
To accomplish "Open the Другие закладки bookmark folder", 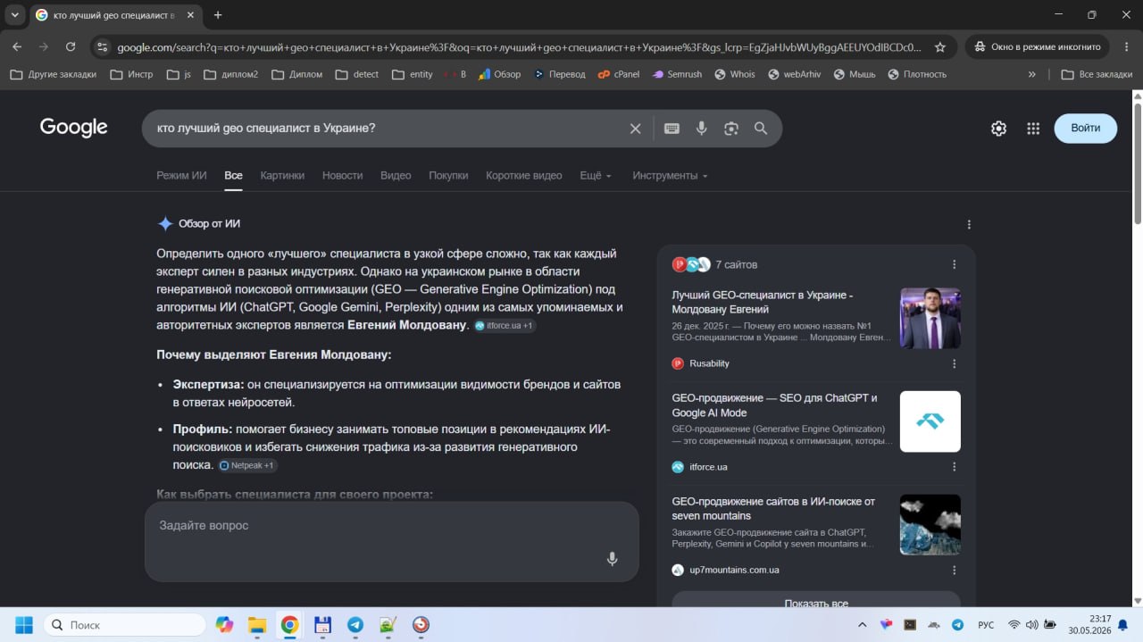I will tap(54, 74).
